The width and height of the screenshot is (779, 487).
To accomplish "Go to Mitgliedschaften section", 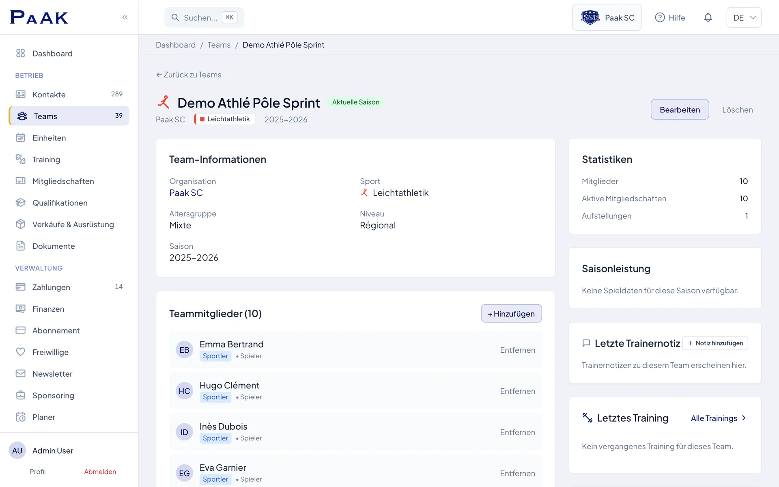I will [x=69, y=181].
